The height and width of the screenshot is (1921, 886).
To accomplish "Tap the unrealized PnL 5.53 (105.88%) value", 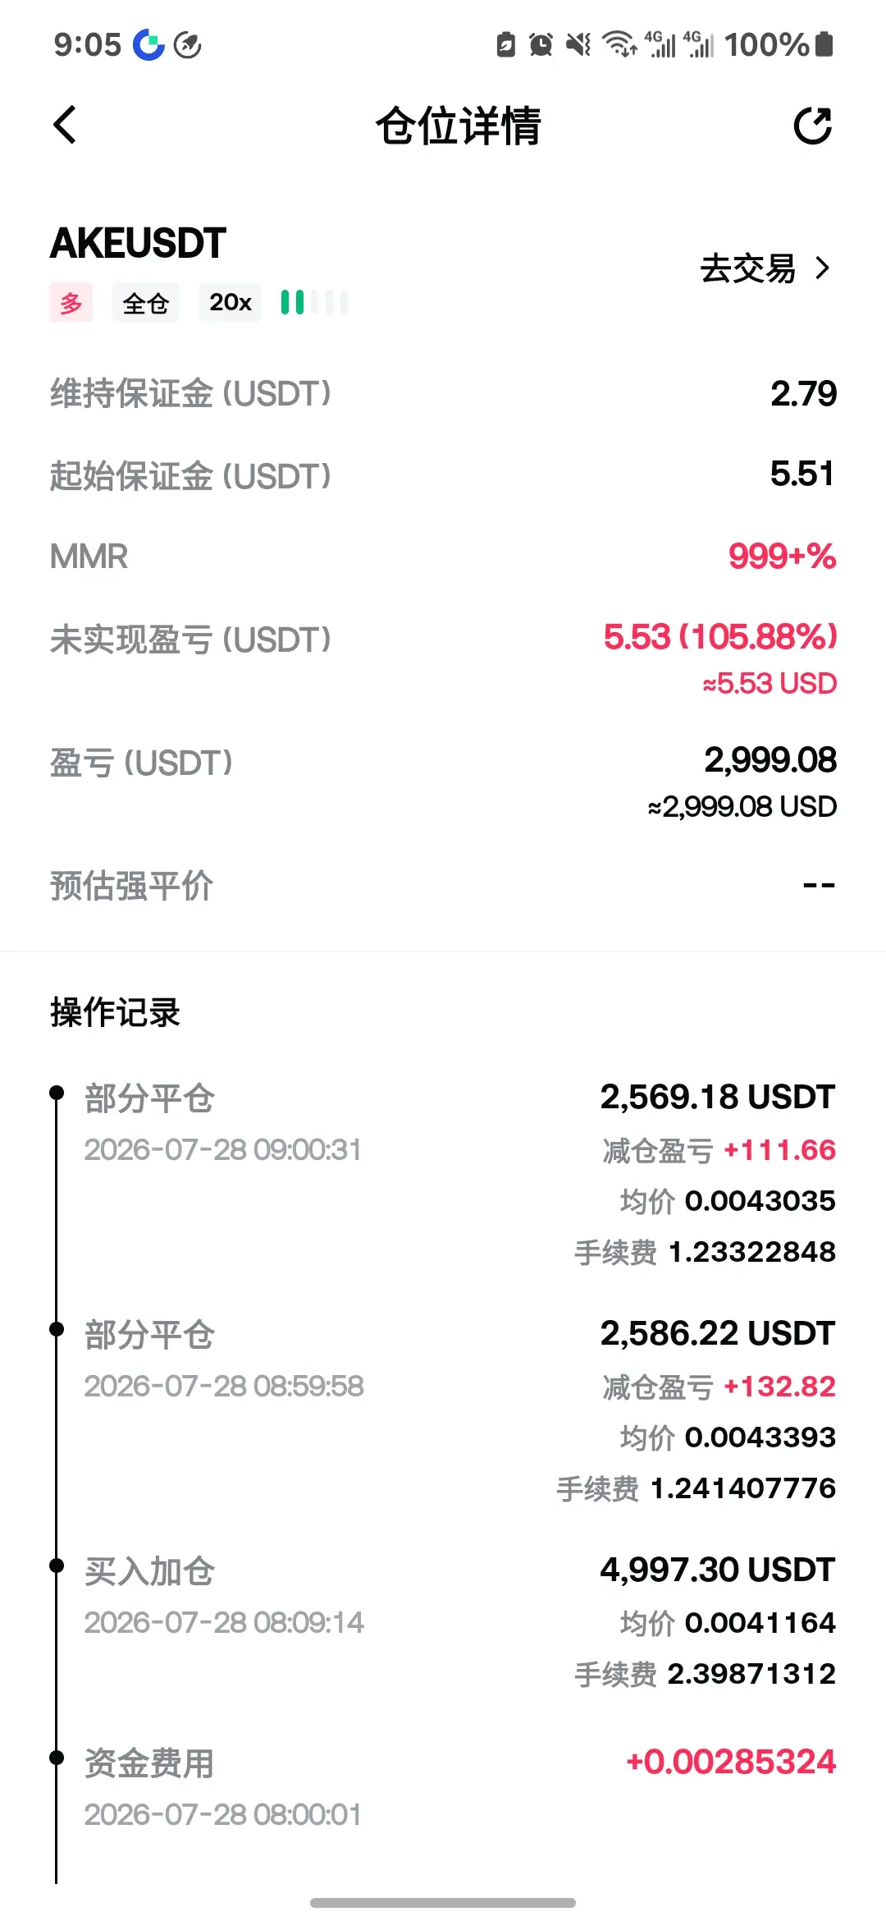I will click(x=719, y=637).
